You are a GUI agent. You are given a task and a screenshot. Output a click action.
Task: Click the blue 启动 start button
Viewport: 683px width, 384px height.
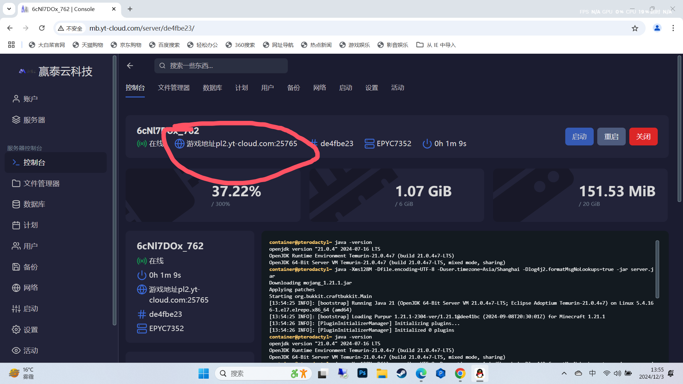tap(579, 137)
